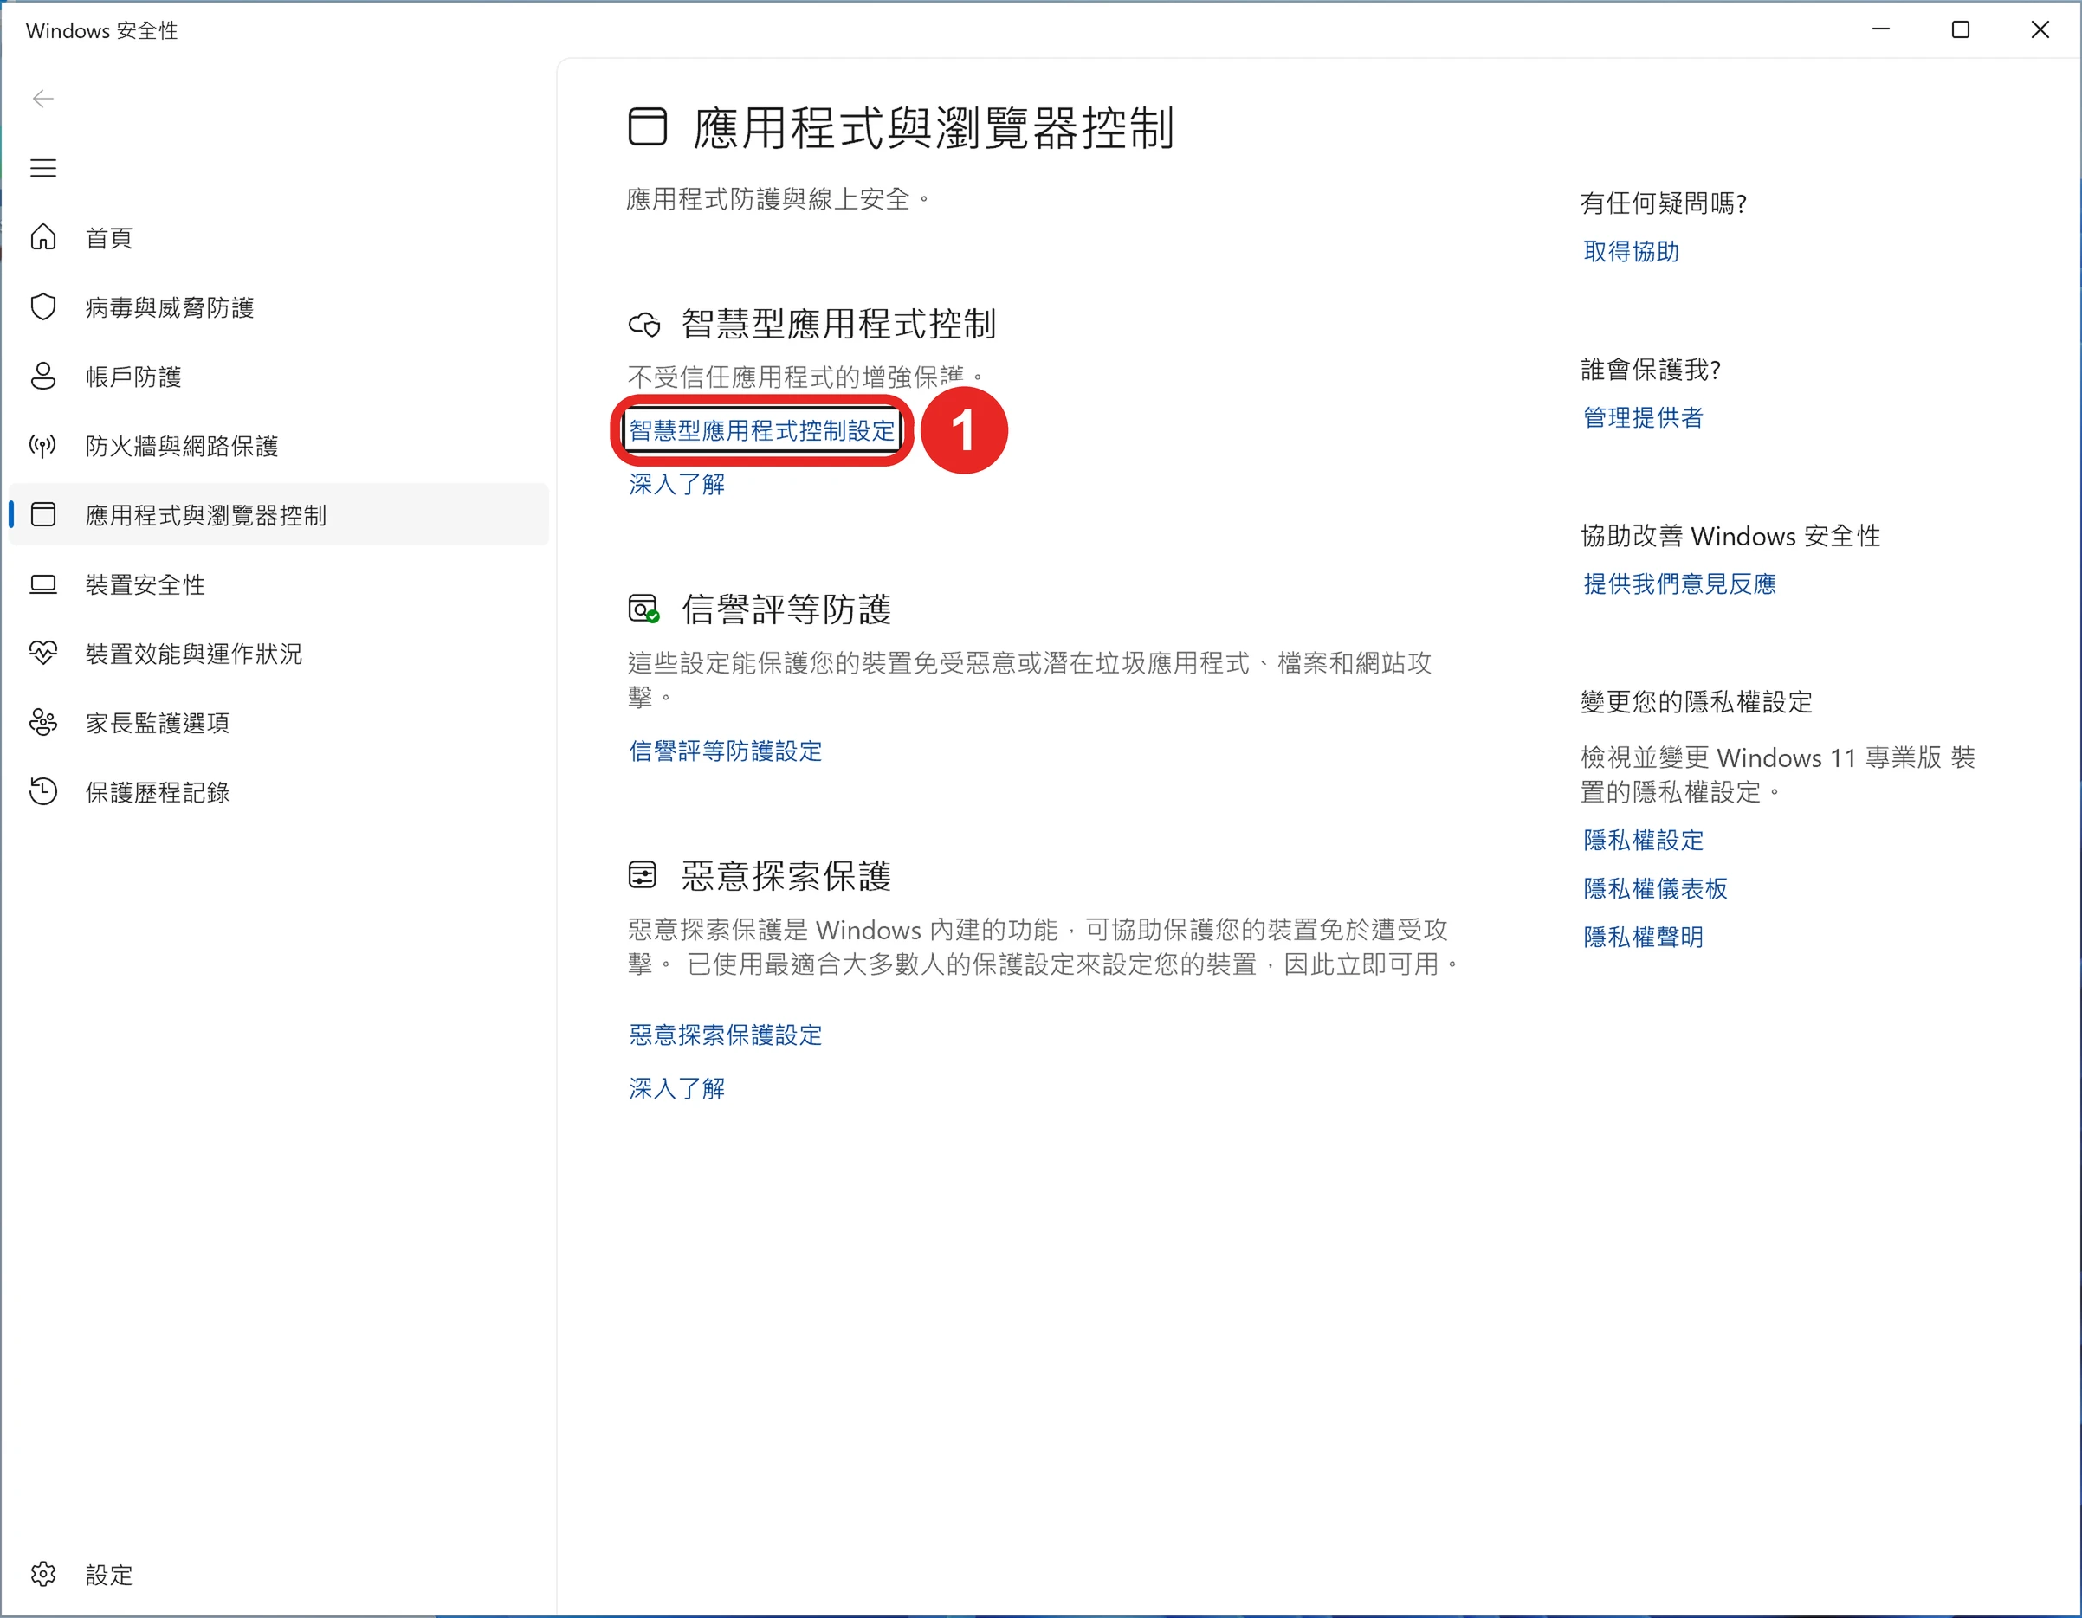Click family icon for 家長監護選項

click(x=43, y=723)
